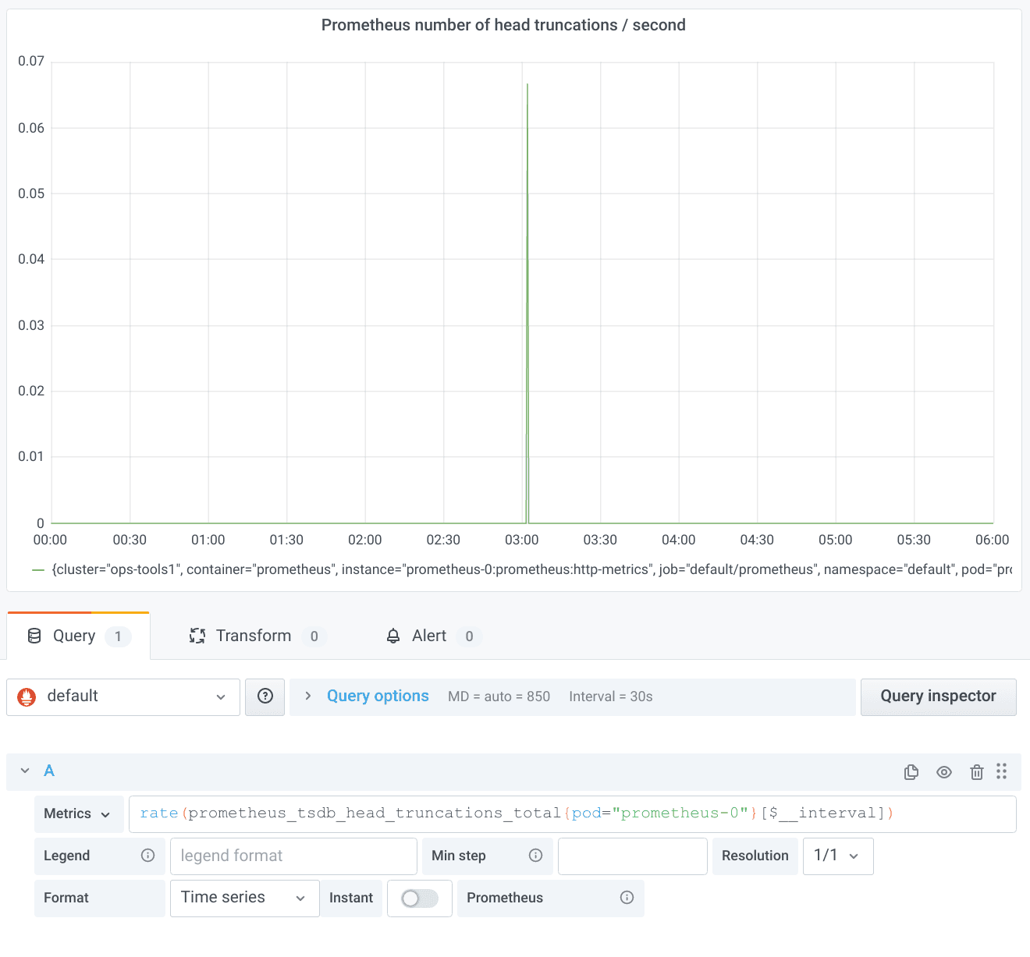This screenshot has height=957, width=1030.
Task: Switch to the Transform tab
Action: click(x=254, y=636)
